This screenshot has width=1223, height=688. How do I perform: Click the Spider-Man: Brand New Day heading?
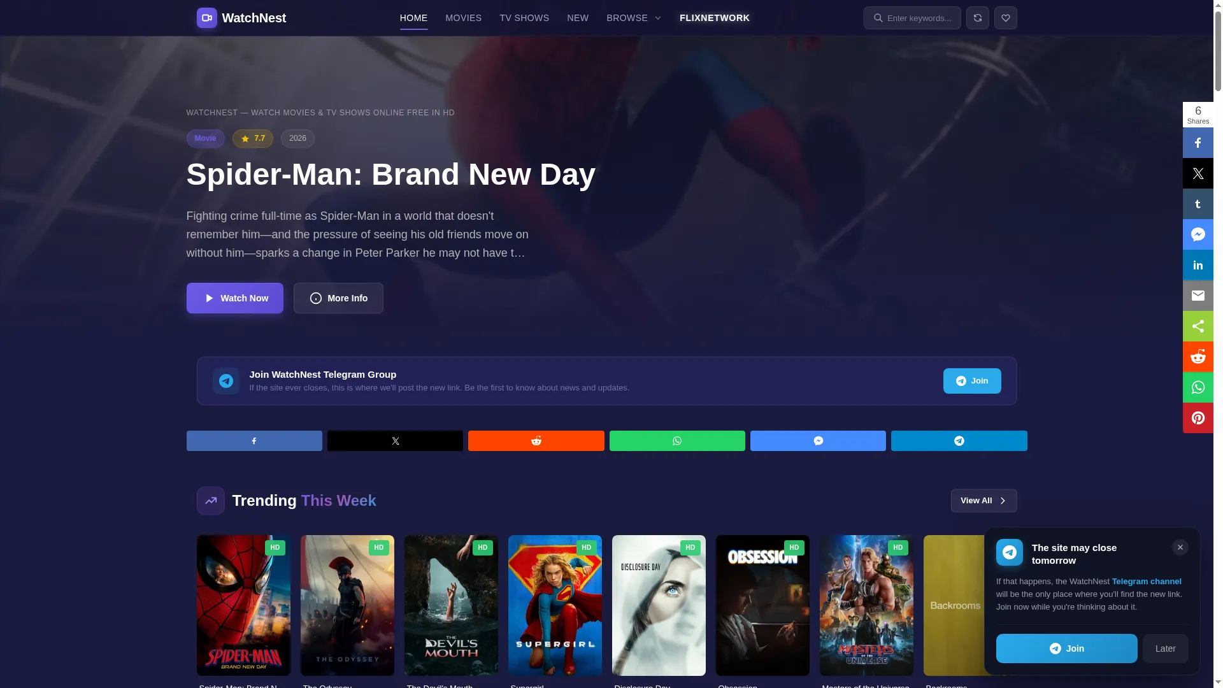point(391,175)
